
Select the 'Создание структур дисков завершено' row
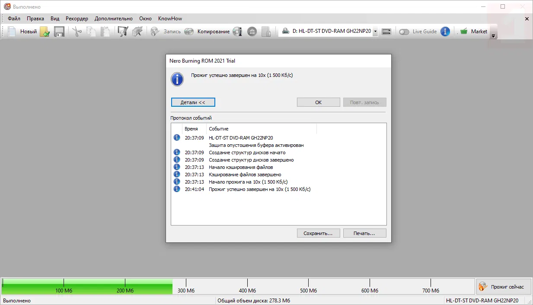251,160
